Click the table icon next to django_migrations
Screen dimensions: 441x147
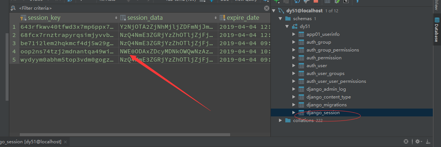(301, 105)
